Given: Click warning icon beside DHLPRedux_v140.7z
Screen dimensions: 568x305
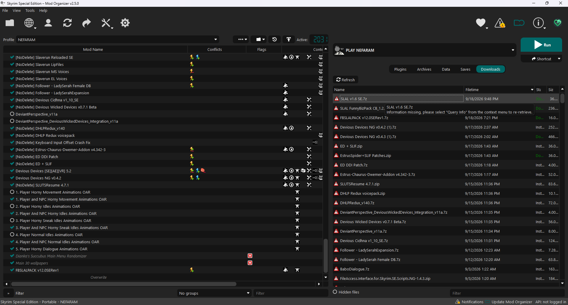Looking at the screenshot, I should pyautogui.click(x=336, y=203).
